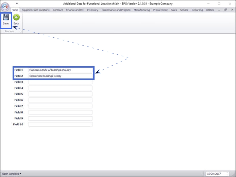Click the empty Field 3 input
This screenshot has height=177, width=236.
pos(60,82)
